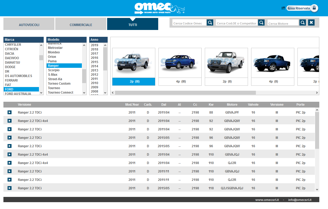The height and width of the screenshot is (209, 328).
Task: Select FORD in the Marca list
Action: 21,89
